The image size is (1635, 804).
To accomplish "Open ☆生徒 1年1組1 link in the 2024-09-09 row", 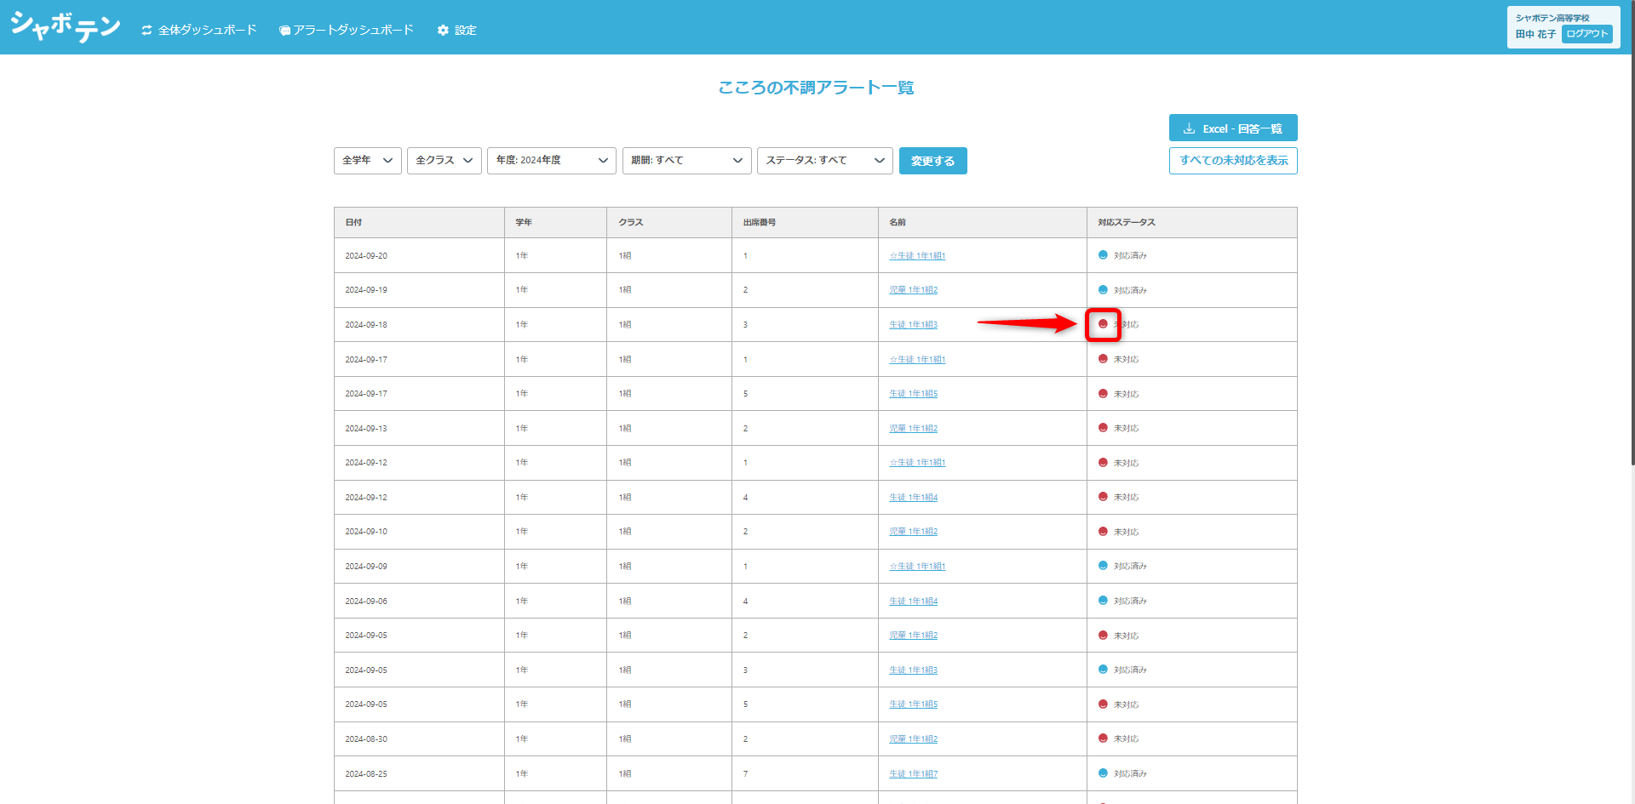I will coord(917,567).
